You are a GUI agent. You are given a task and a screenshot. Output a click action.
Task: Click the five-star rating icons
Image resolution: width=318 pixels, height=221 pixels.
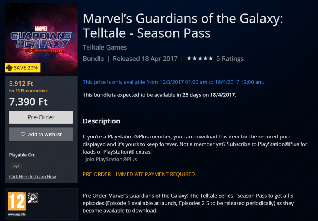click(x=200, y=59)
